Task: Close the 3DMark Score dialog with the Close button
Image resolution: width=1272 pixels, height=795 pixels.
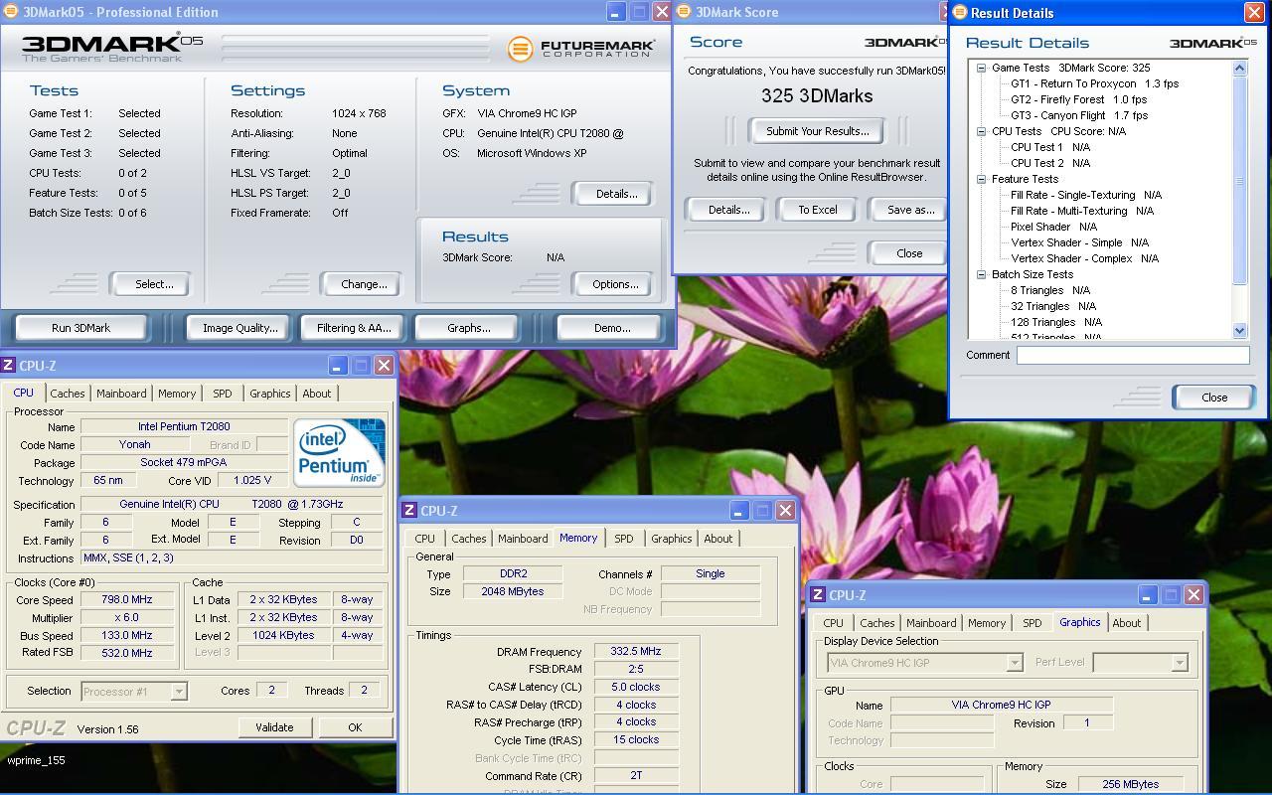Action: (x=909, y=253)
